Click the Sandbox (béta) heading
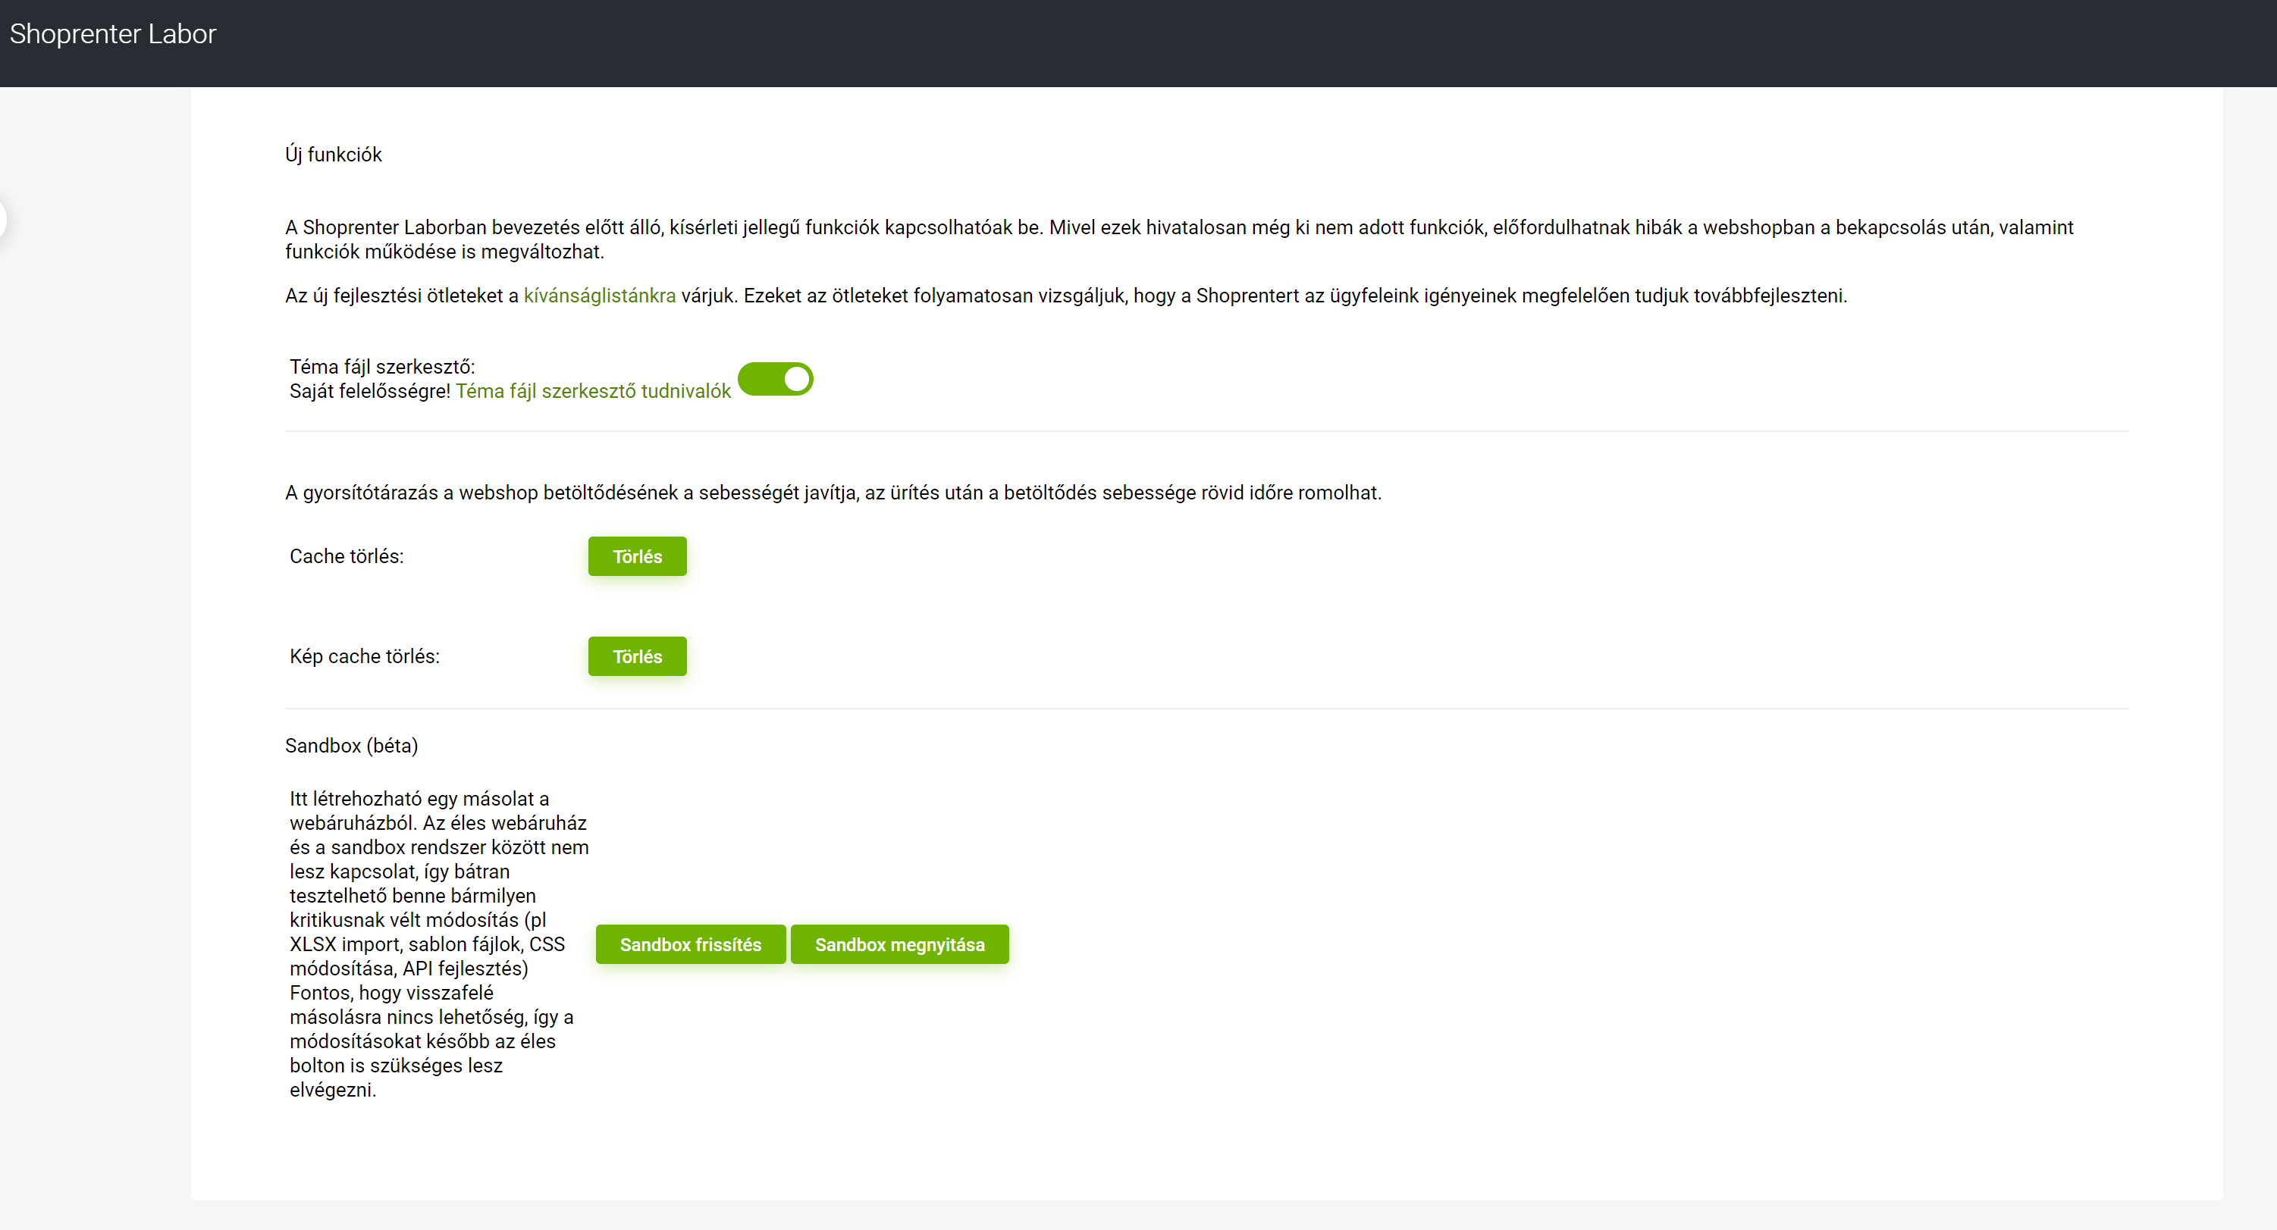Screen dimensions: 2277x1230 click(351, 745)
